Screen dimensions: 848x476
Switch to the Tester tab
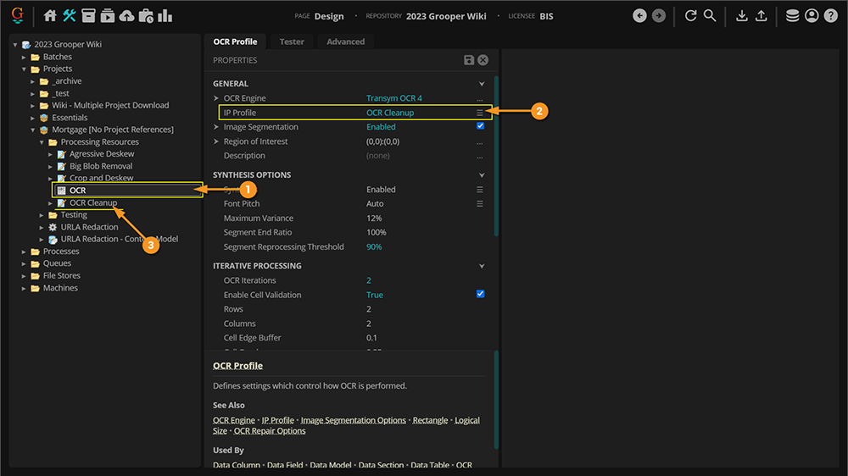pyautogui.click(x=292, y=42)
